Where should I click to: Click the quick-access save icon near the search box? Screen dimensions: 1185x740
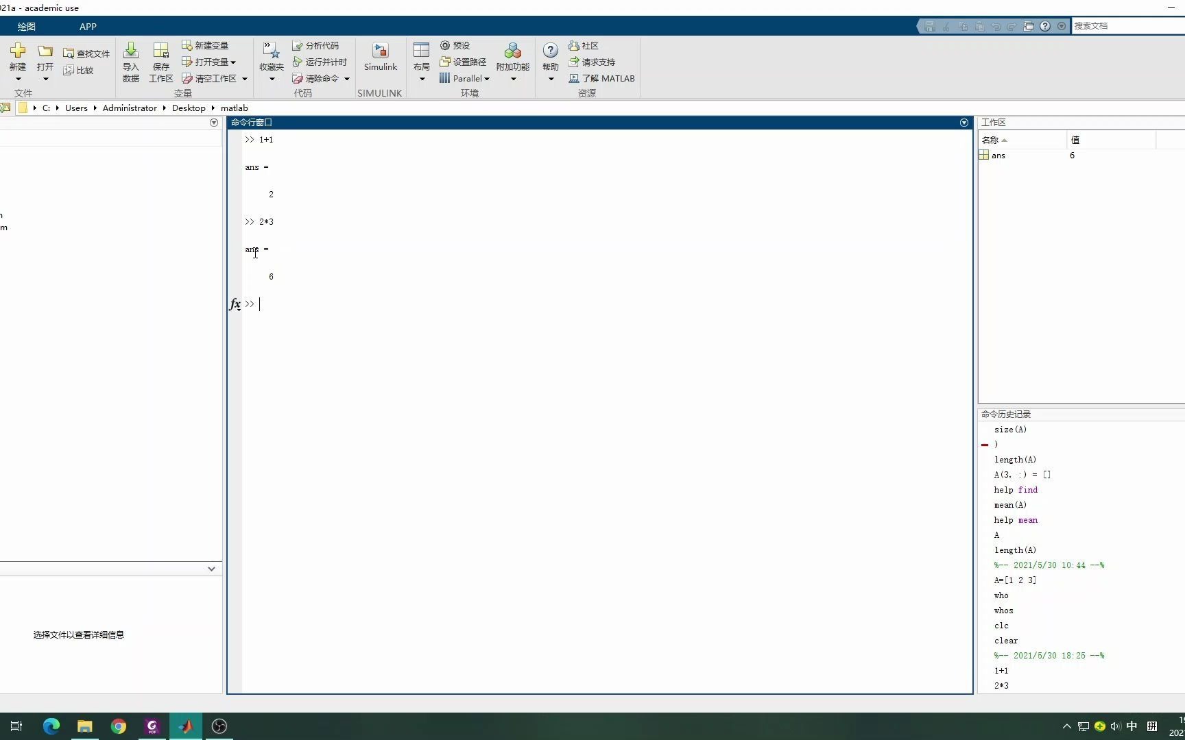click(930, 26)
